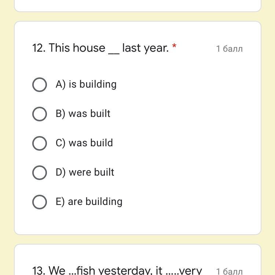Click the number '13.' of next question
The width and height of the screenshot is (275, 275).
(x=39, y=271)
